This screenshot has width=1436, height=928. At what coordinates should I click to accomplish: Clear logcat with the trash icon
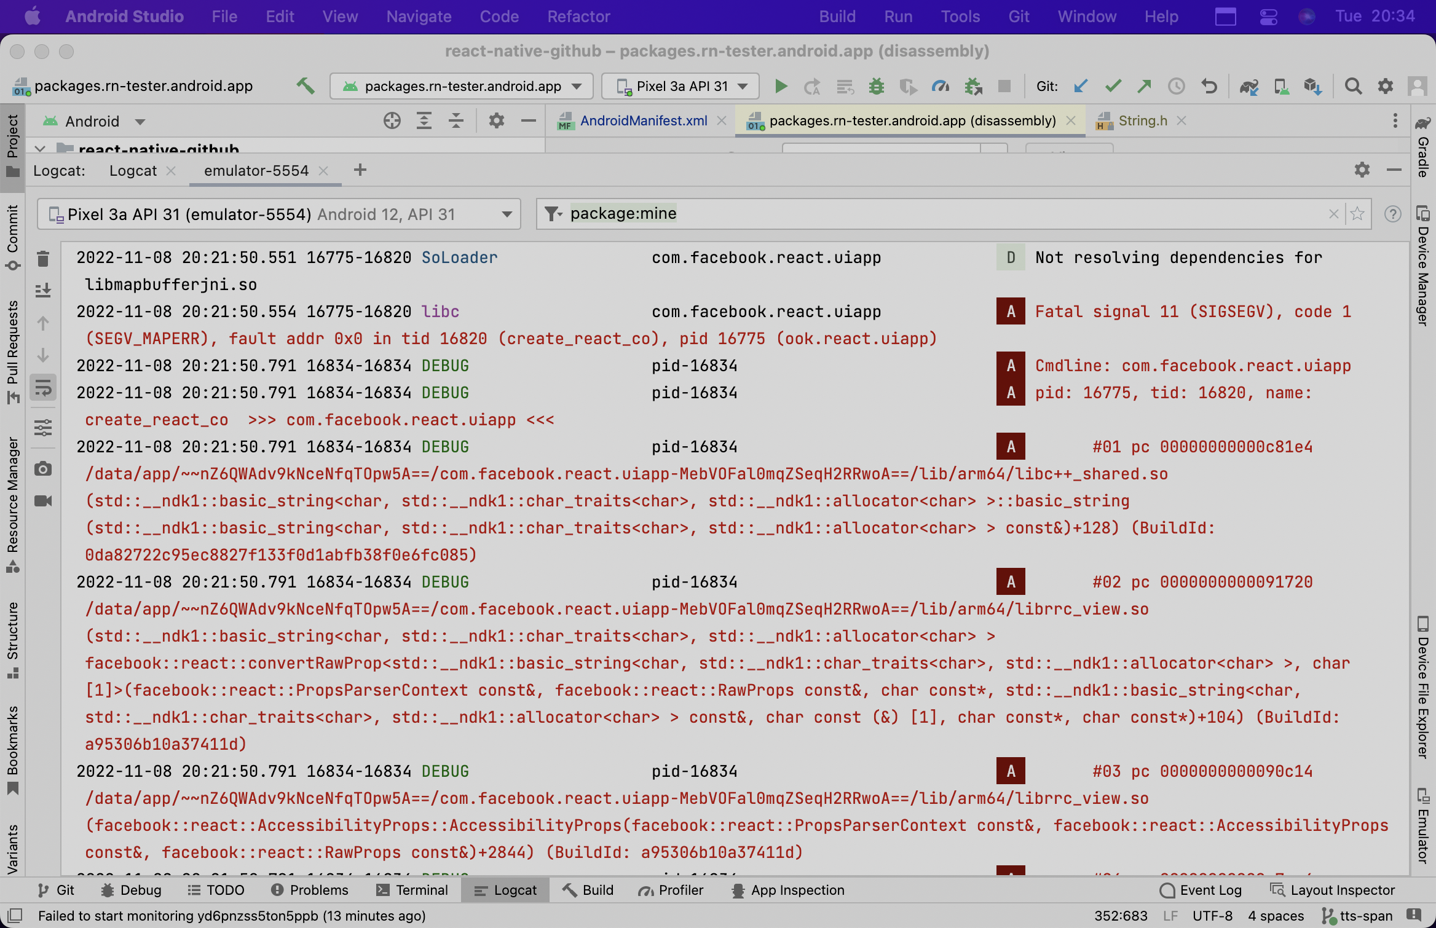(x=43, y=259)
